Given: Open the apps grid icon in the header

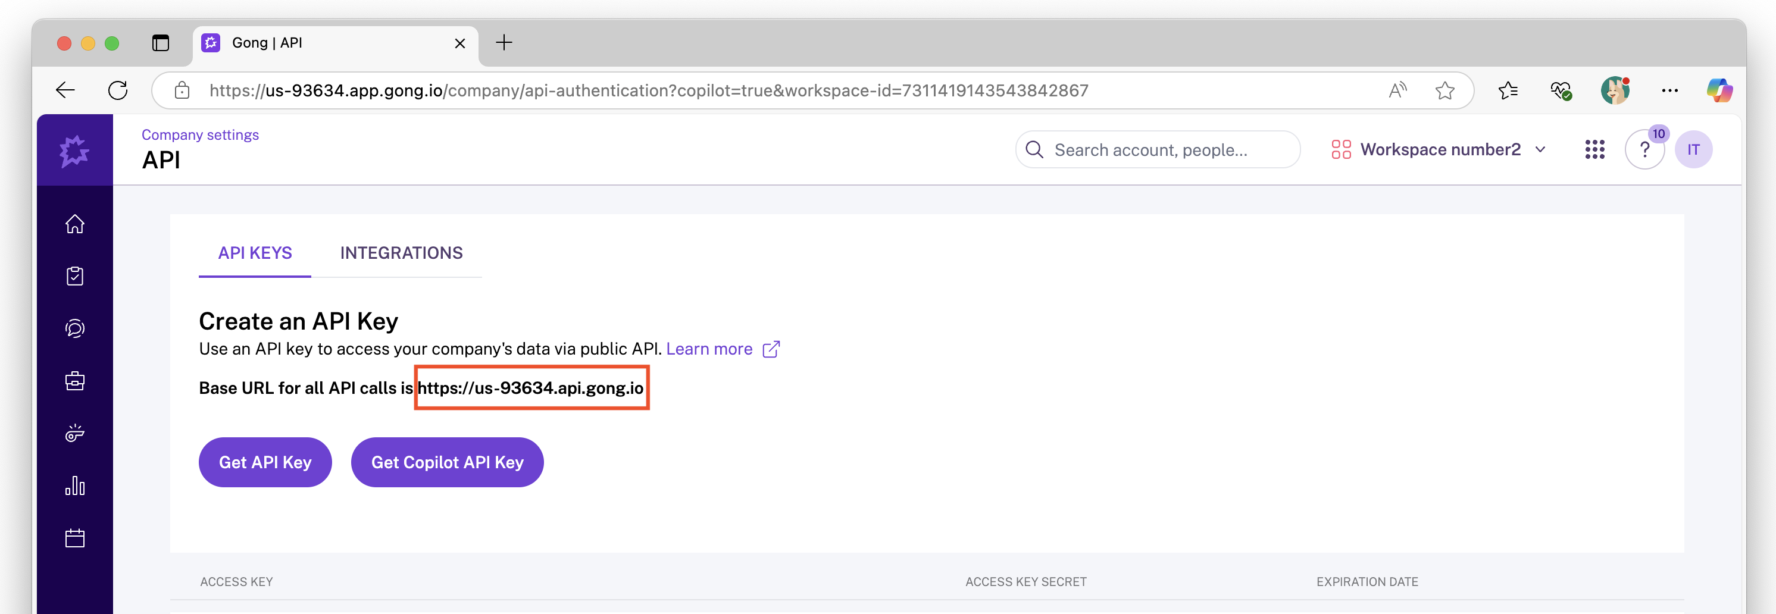Looking at the screenshot, I should pos(1594,149).
